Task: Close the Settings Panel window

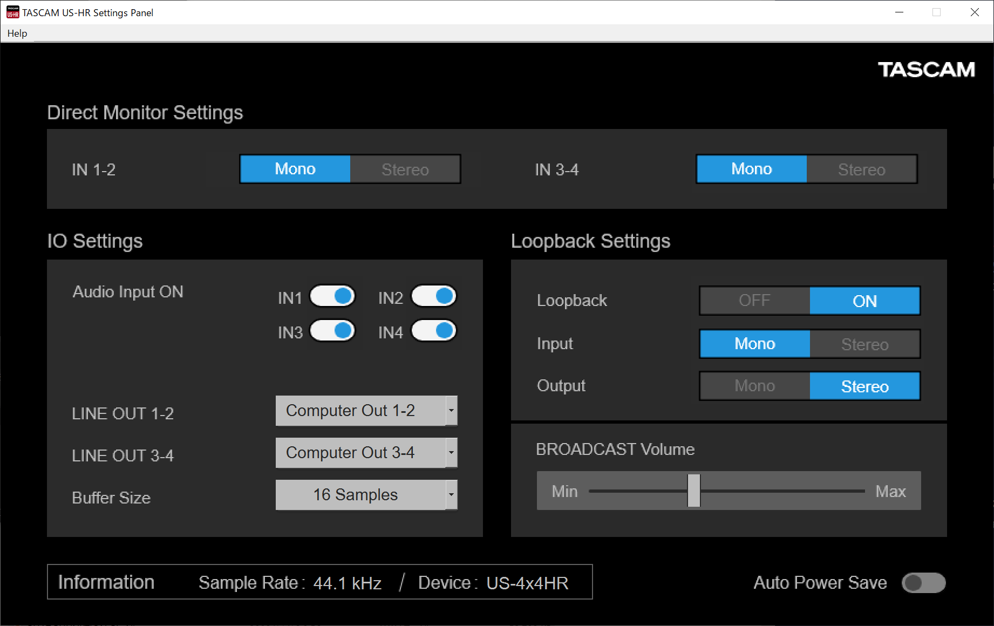Action: tap(975, 12)
